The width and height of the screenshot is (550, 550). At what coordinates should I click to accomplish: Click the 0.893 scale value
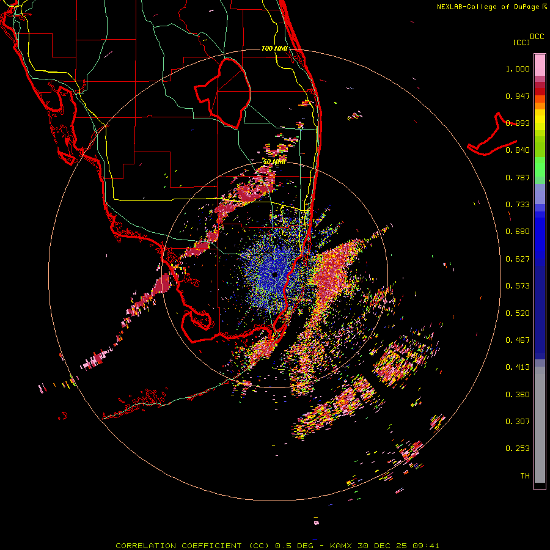coord(518,123)
